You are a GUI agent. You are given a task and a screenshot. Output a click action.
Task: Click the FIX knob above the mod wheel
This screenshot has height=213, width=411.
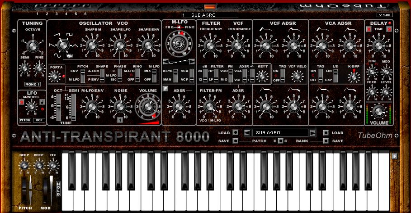53,166
